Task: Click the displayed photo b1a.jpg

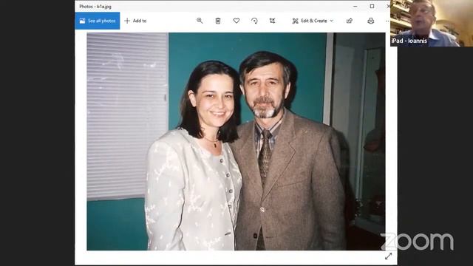Action: coord(236,141)
